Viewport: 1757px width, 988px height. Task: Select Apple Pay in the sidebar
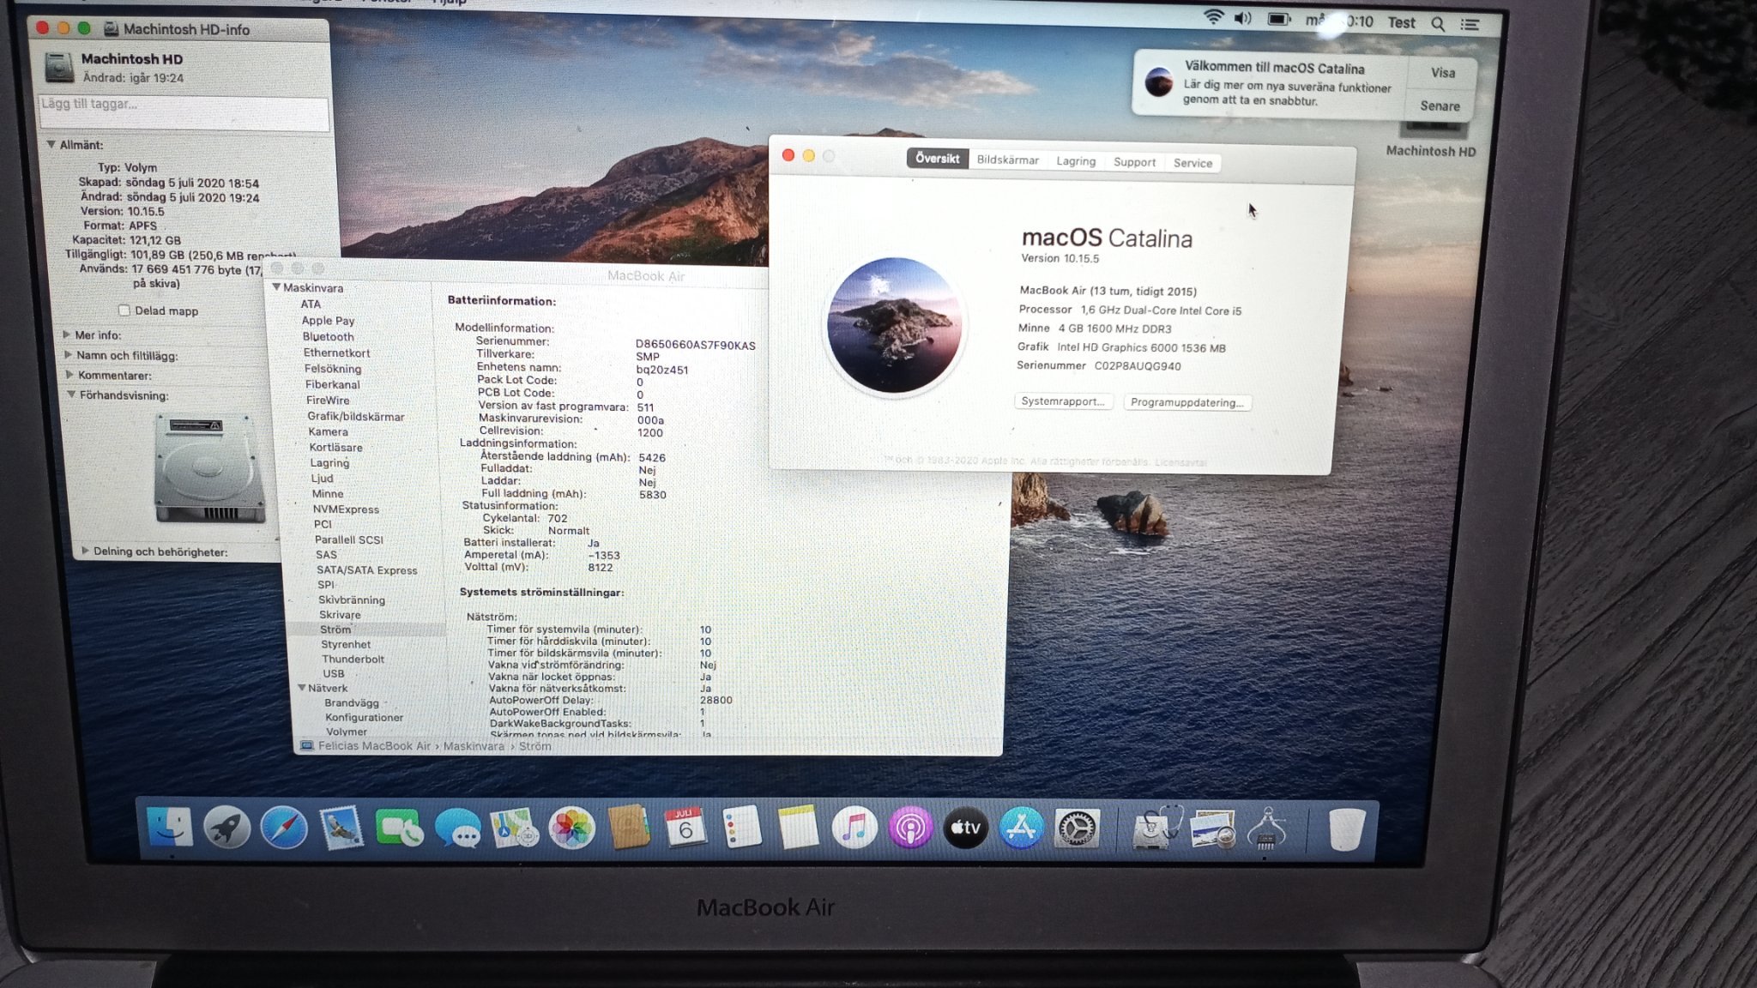[328, 320]
